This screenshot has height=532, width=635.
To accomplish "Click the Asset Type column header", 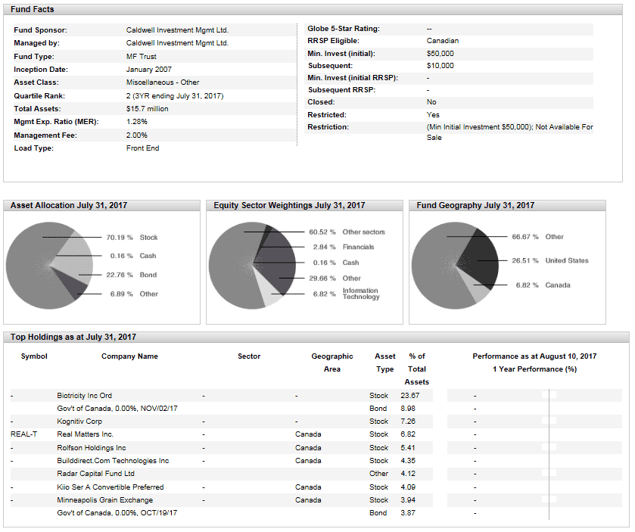I will click(384, 362).
